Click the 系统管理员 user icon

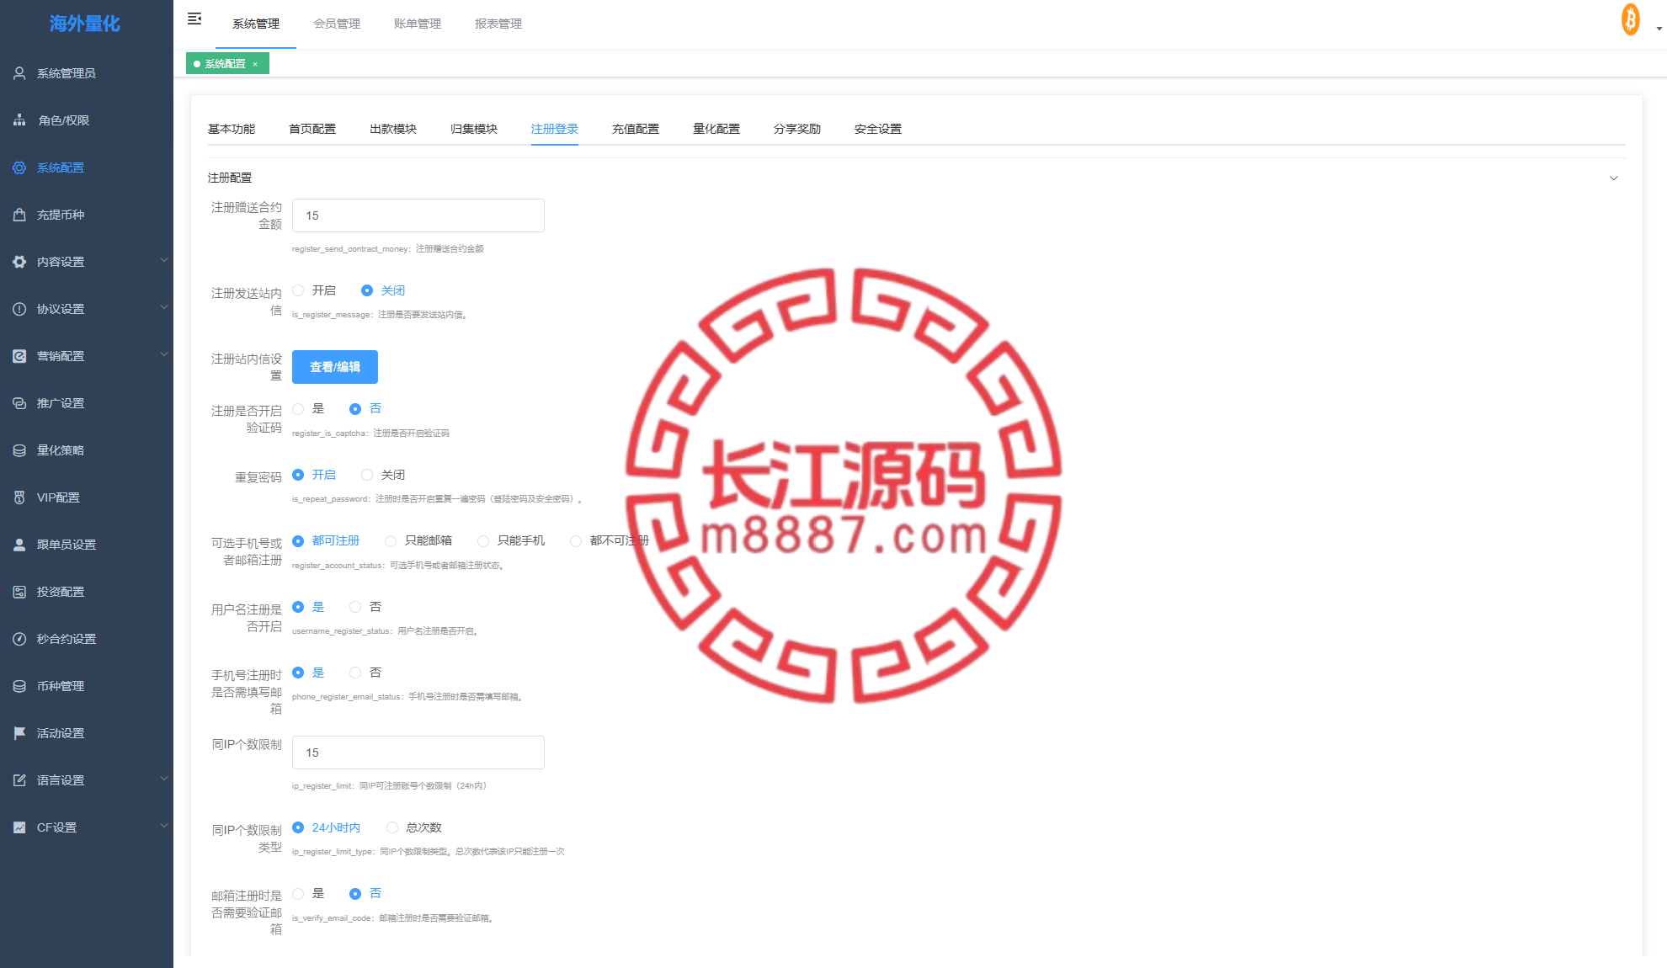19,73
